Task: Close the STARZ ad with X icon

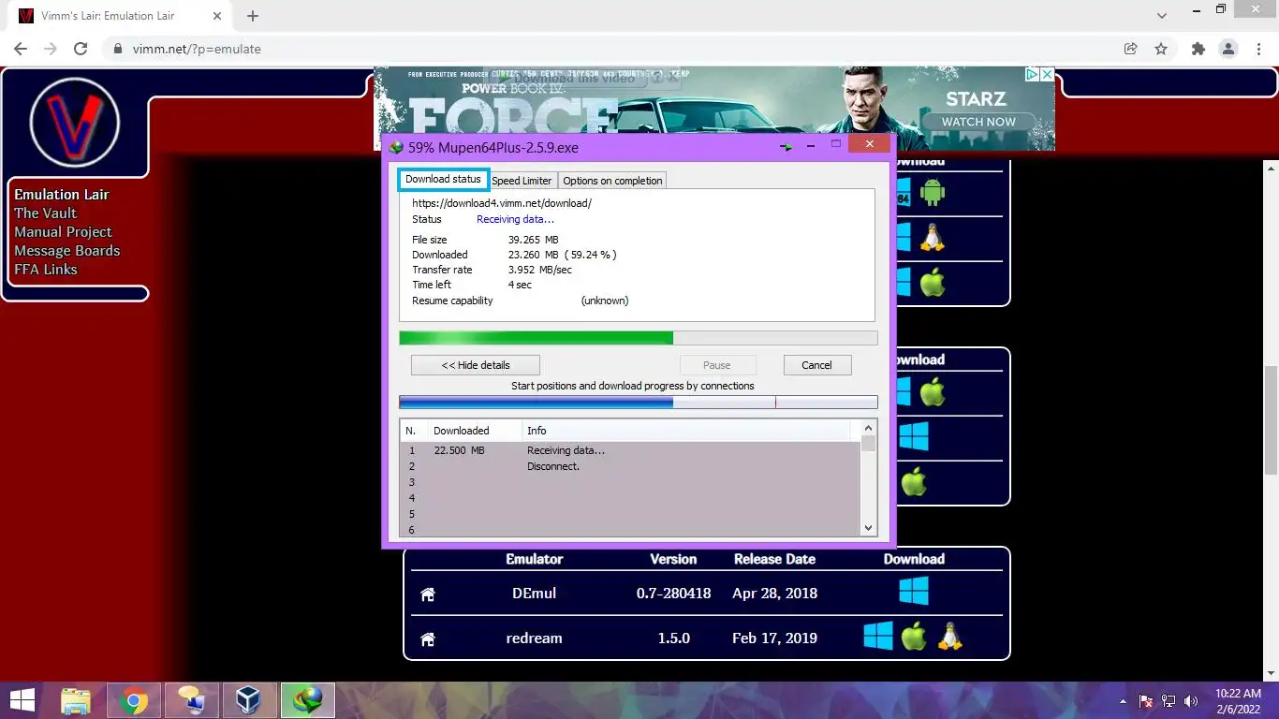Action: 1048,74
